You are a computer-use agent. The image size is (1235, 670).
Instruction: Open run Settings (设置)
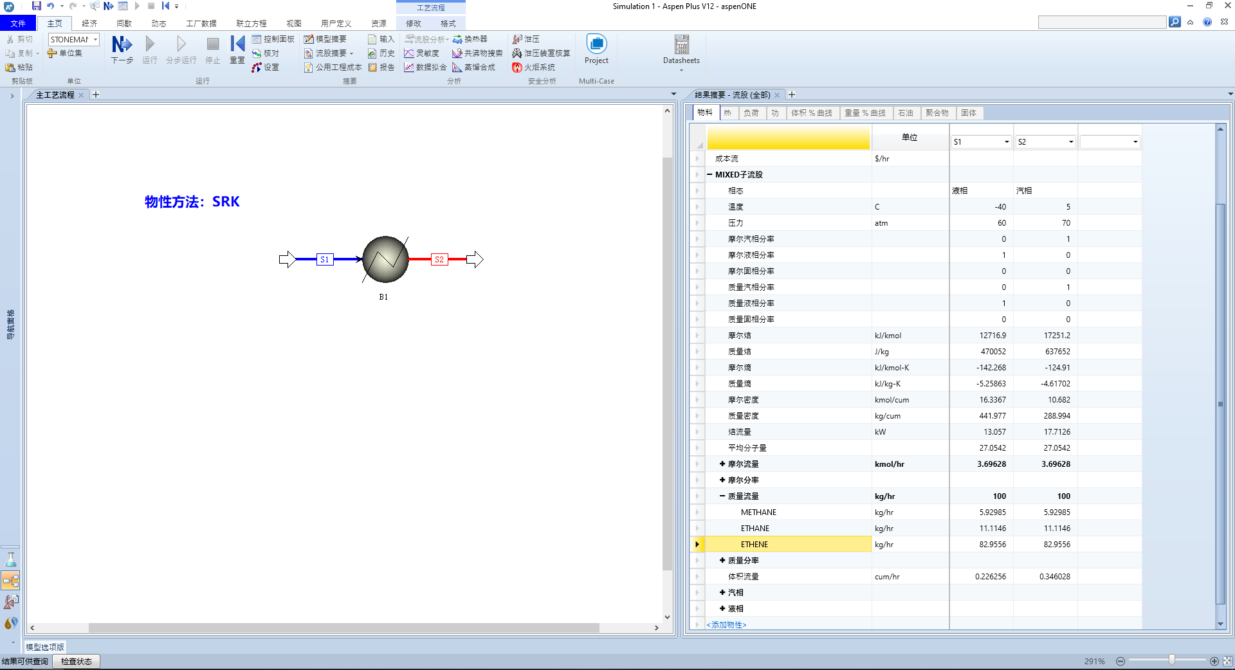point(265,68)
